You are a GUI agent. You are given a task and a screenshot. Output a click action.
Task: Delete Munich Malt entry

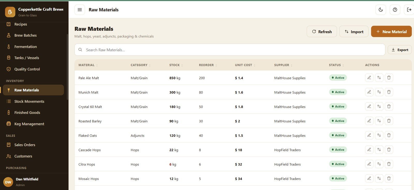[389, 92]
